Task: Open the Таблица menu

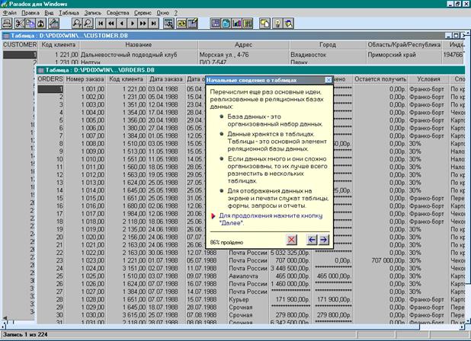Action: (69, 13)
